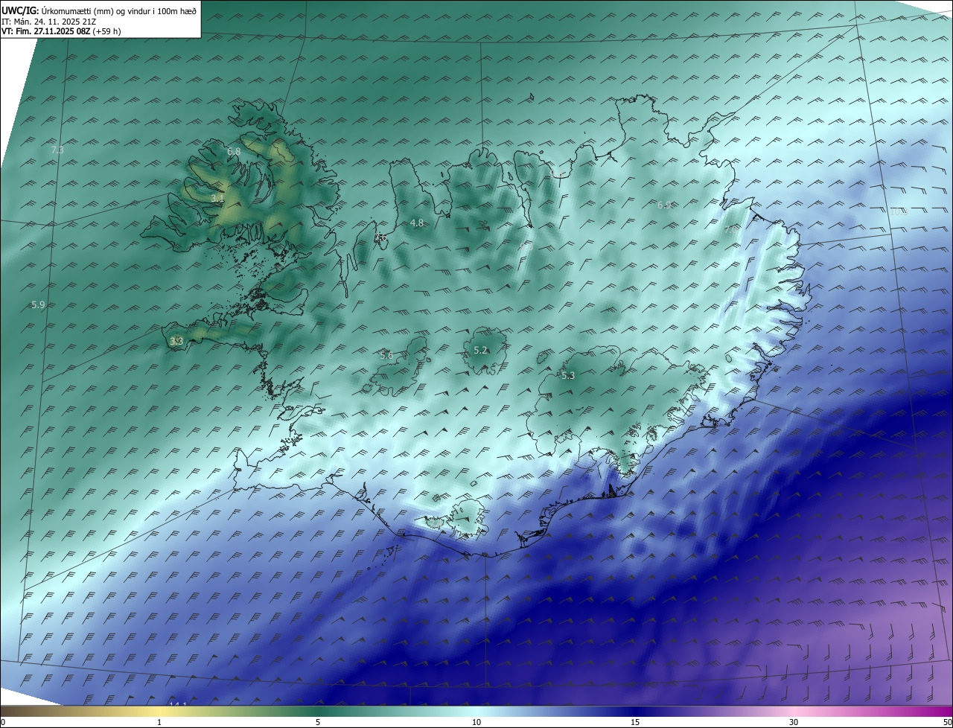Image resolution: width=953 pixels, height=728 pixels.
Task: Click the 0 tick on the color scale
Action: pos(3,722)
